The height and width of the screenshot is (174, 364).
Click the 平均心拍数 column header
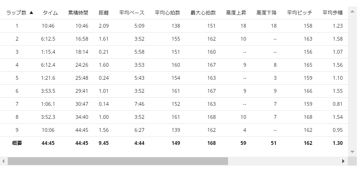pos(167,13)
